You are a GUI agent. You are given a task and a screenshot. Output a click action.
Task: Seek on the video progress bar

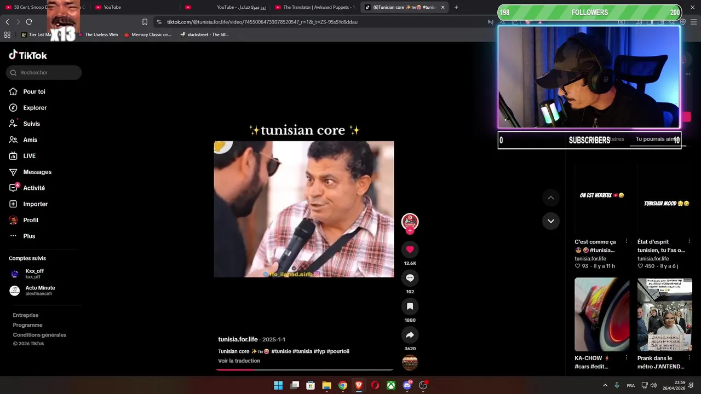click(304, 369)
